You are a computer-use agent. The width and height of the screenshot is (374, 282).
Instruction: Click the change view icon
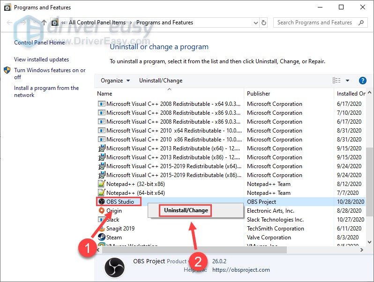pyautogui.click(x=337, y=80)
